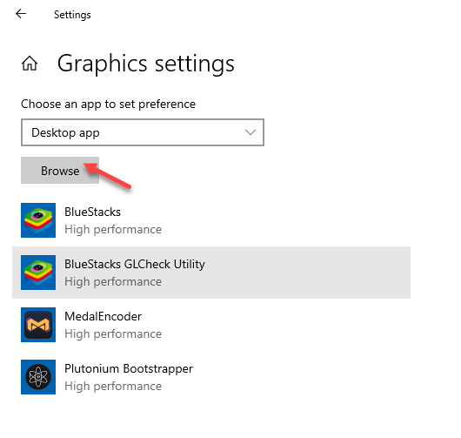Click the Settings title text
461x438 pixels.
tap(72, 15)
